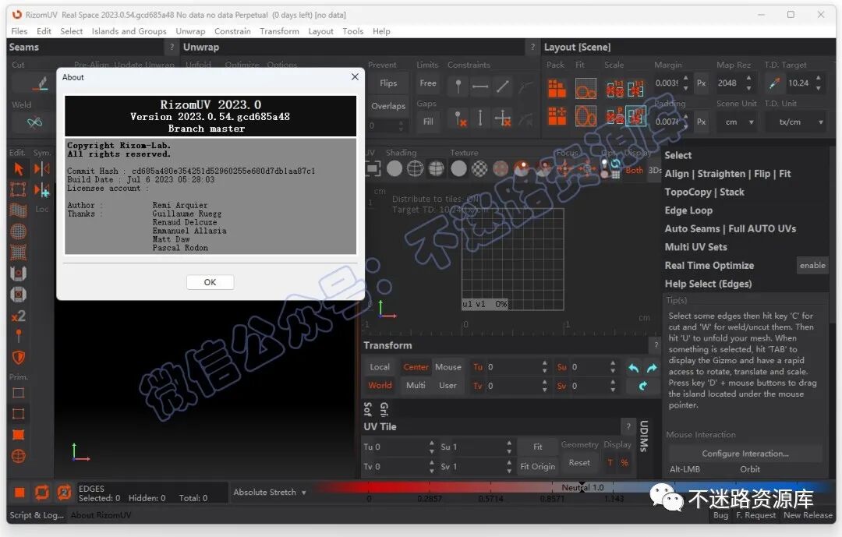
Task: Click the diagonal line constraint icon
Action: 503,86
